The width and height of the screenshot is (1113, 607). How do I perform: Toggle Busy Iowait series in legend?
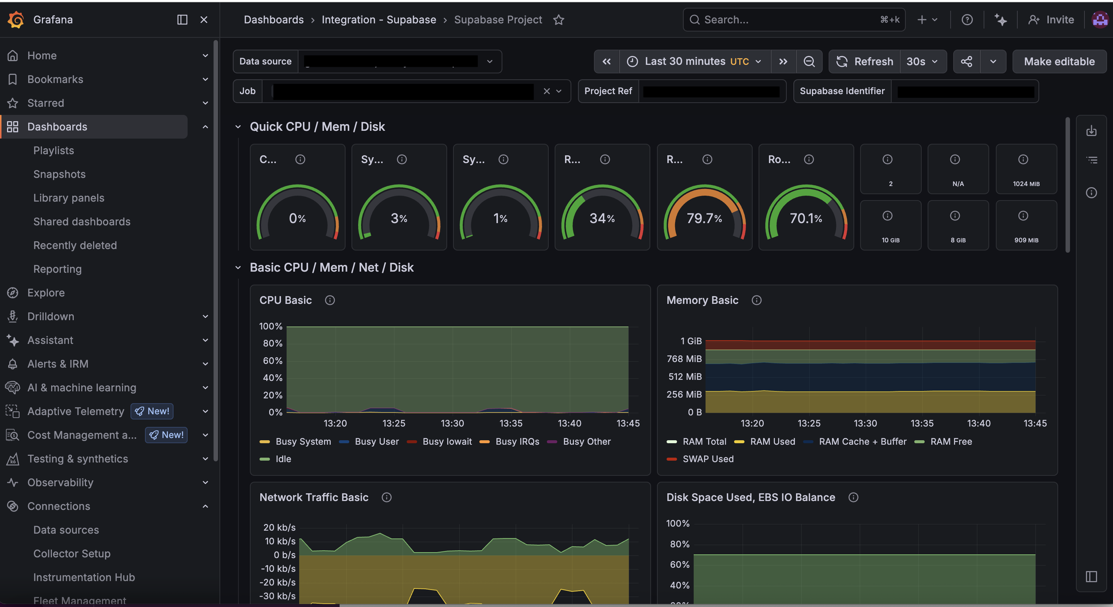point(447,442)
